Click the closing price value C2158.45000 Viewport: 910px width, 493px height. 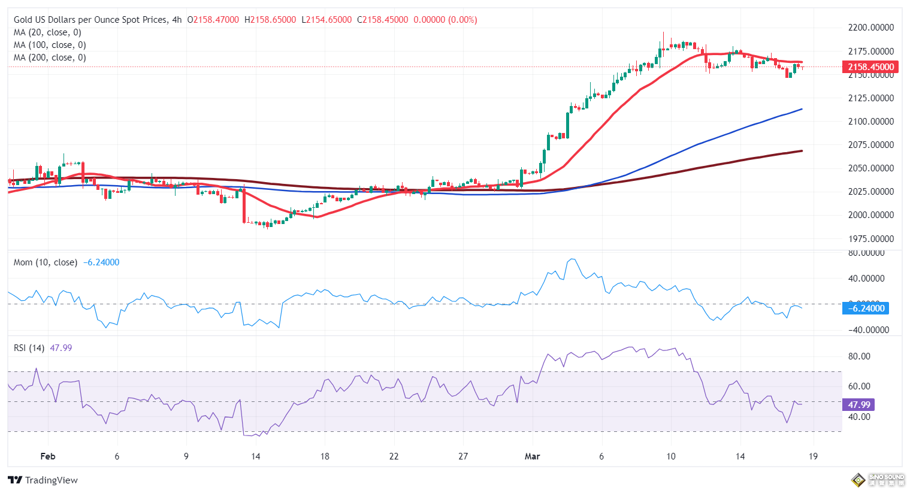(383, 20)
